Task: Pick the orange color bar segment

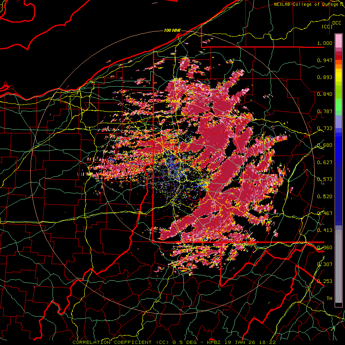Action: [x=338, y=66]
